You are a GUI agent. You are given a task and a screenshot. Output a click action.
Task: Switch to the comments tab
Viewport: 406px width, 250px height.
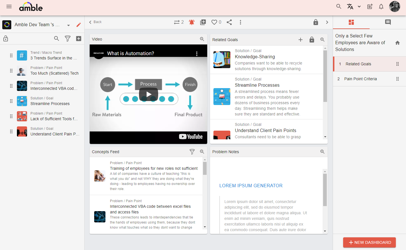coord(388,22)
